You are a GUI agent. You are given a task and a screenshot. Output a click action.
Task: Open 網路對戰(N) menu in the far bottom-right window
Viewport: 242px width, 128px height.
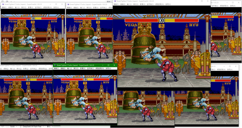pos(221,70)
